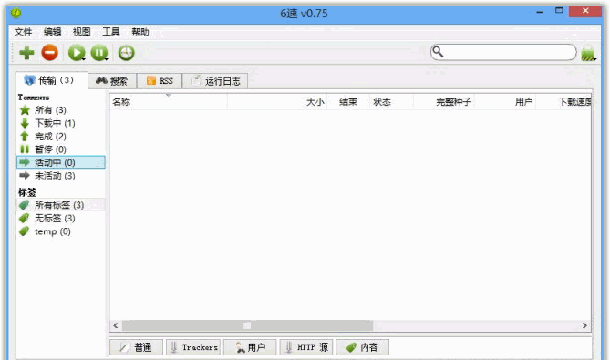Click the green pause icon
The width and height of the screenshot is (610, 360).
(x=99, y=53)
